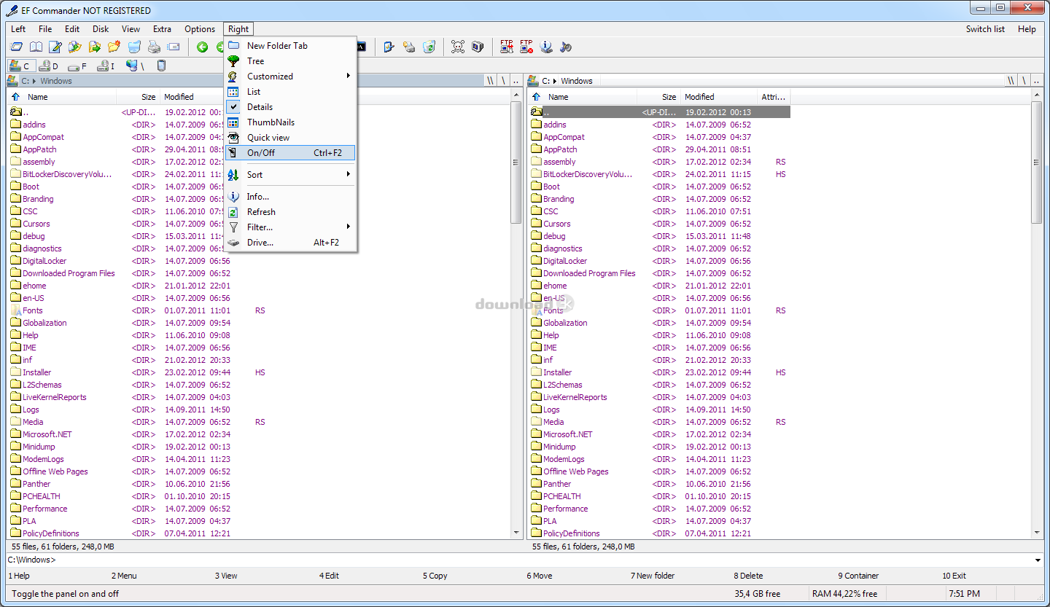Click the copy files toolbar icon
1050x607 pixels.
[74, 47]
